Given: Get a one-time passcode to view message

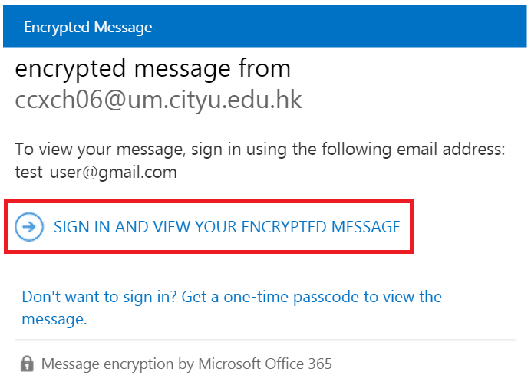Looking at the screenshot, I should point(232,297).
